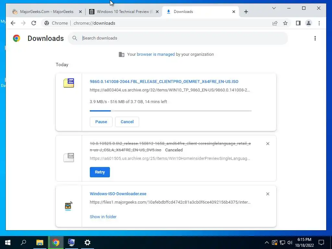332x249 pixels.
Task: Click the ia601505 archive.org source URL
Action: pos(170,159)
